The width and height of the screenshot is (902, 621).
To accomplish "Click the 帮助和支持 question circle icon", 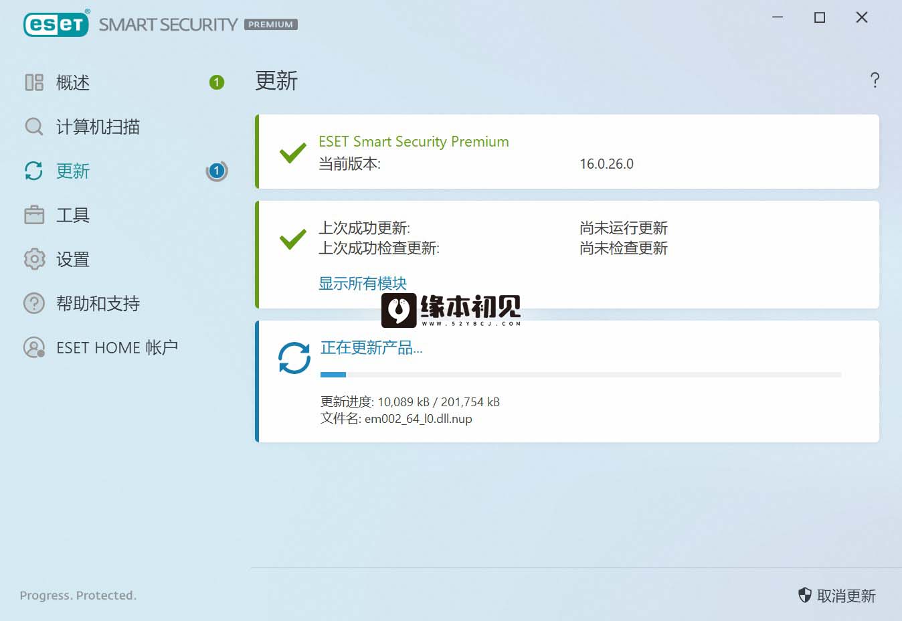I will tap(34, 303).
